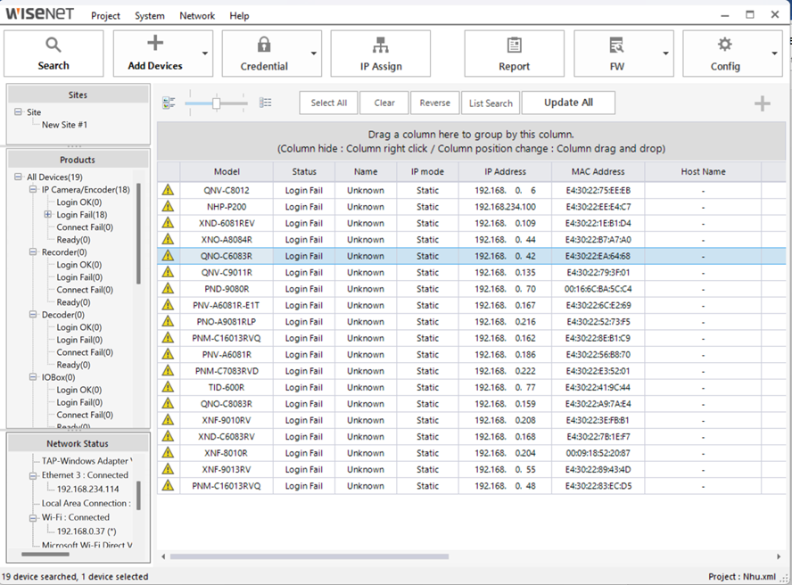Open the Network menu

196,16
